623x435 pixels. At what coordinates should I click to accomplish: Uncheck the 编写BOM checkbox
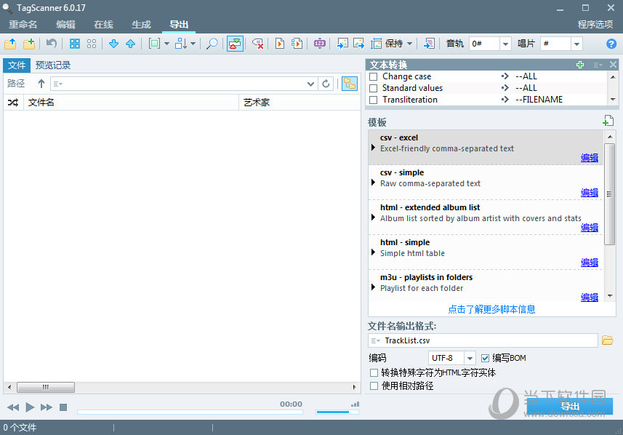486,358
